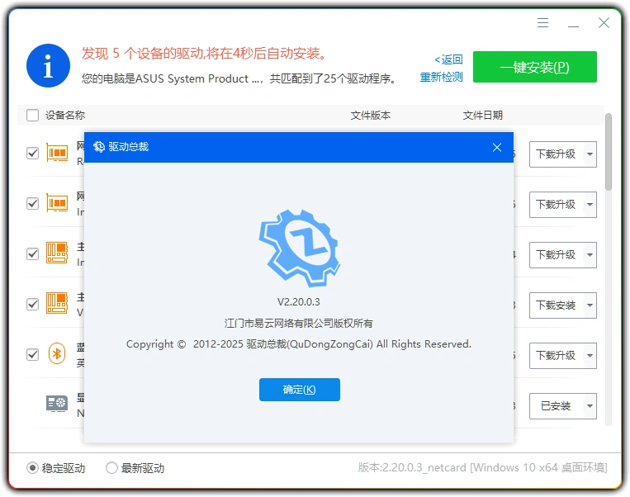Click the 重新检测 link
The image size is (630, 497).
tap(442, 77)
